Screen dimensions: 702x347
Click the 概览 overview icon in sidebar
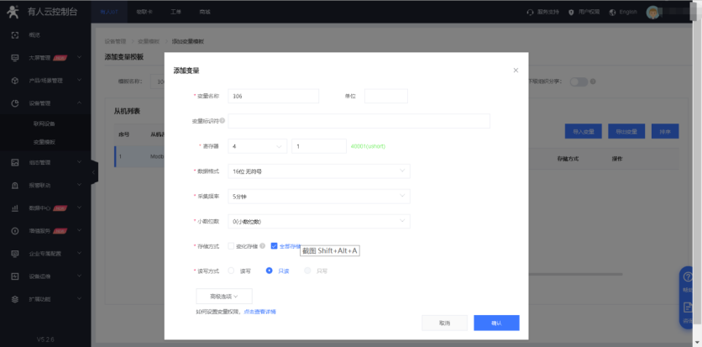(15, 34)
